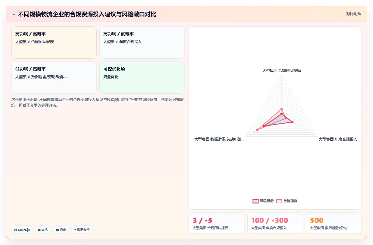Click radar axis label 大型集团 年度合规投入
The height and width of the screenshot is (245, 373).
click(338, 139)
